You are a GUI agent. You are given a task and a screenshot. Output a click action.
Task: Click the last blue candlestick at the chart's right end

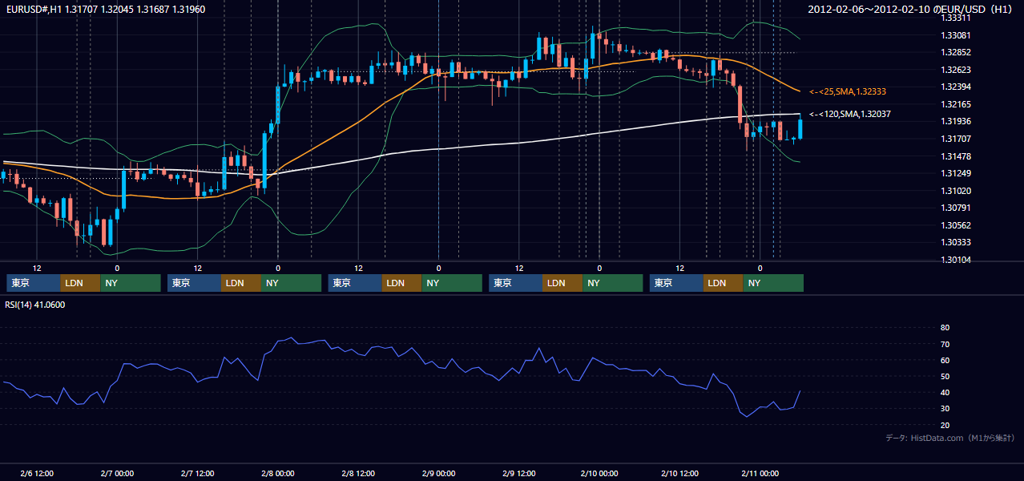(x=800, y=129)
